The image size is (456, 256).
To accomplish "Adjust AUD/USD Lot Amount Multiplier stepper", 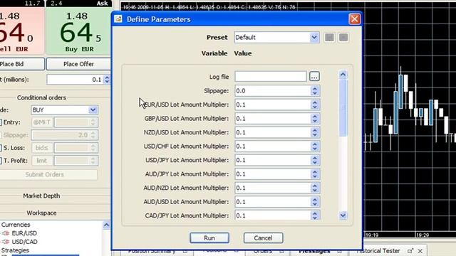I will (315, 202).
